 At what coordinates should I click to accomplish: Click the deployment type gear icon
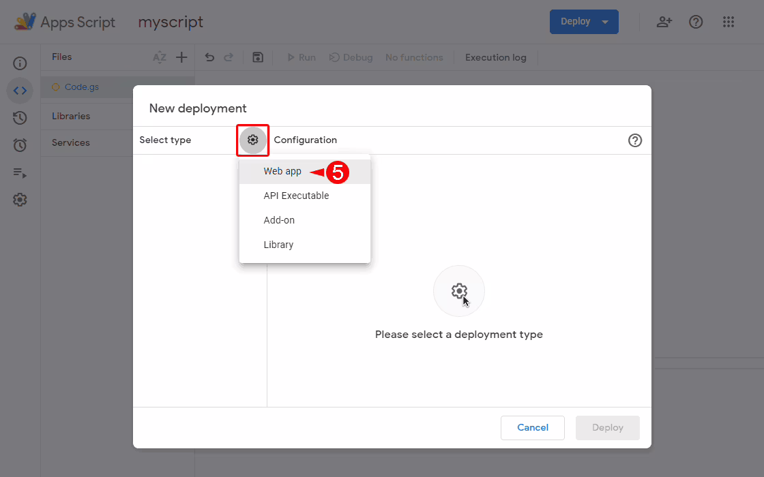[253, 140]
